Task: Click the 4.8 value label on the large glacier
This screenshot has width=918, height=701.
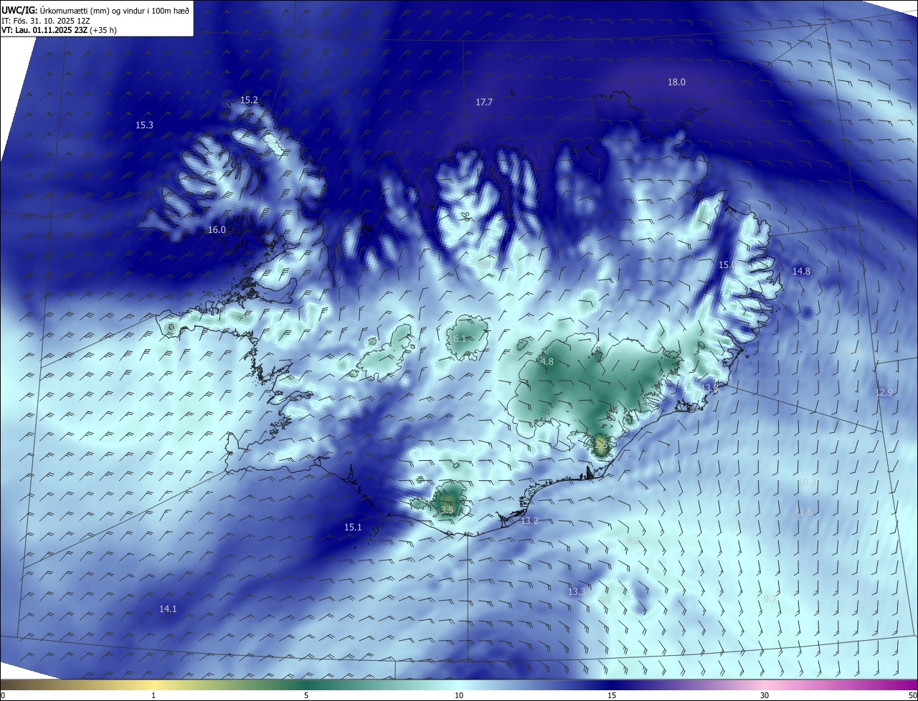Action: 547,362
